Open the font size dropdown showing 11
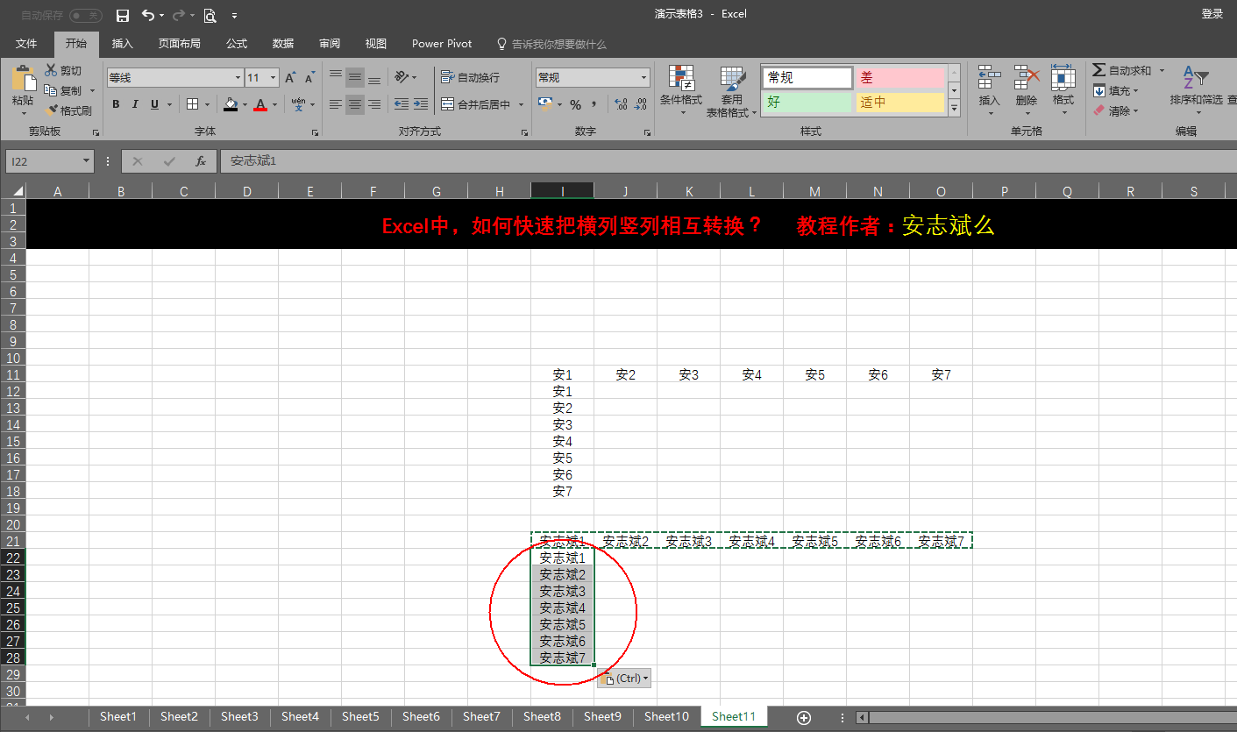This screenshot has height=732, width=1237. (273, 78)
